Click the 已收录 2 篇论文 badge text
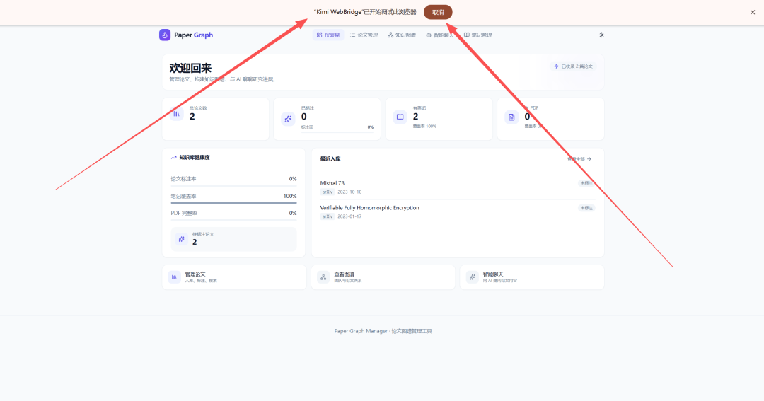Viewport: 764px width, 401px height. click(x=577, y=66)
